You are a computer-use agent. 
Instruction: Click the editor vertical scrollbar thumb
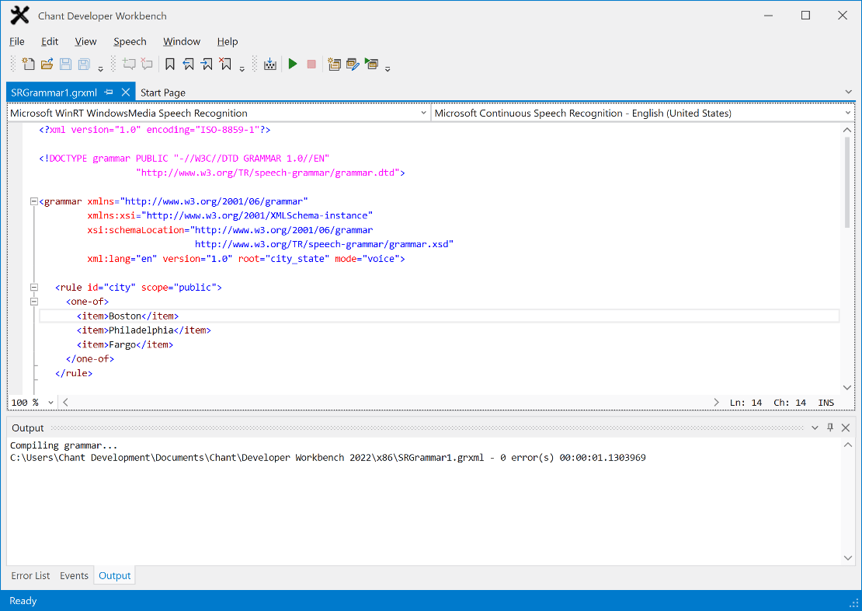847,182
